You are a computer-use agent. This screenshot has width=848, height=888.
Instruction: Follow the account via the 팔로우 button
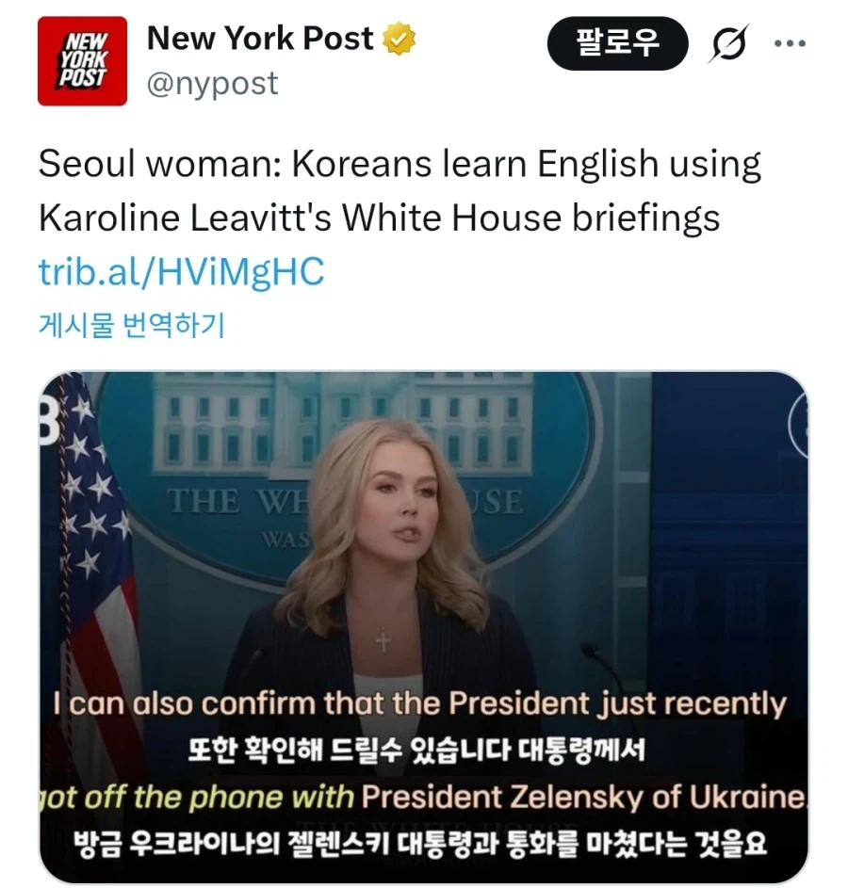tap(617, 42)
